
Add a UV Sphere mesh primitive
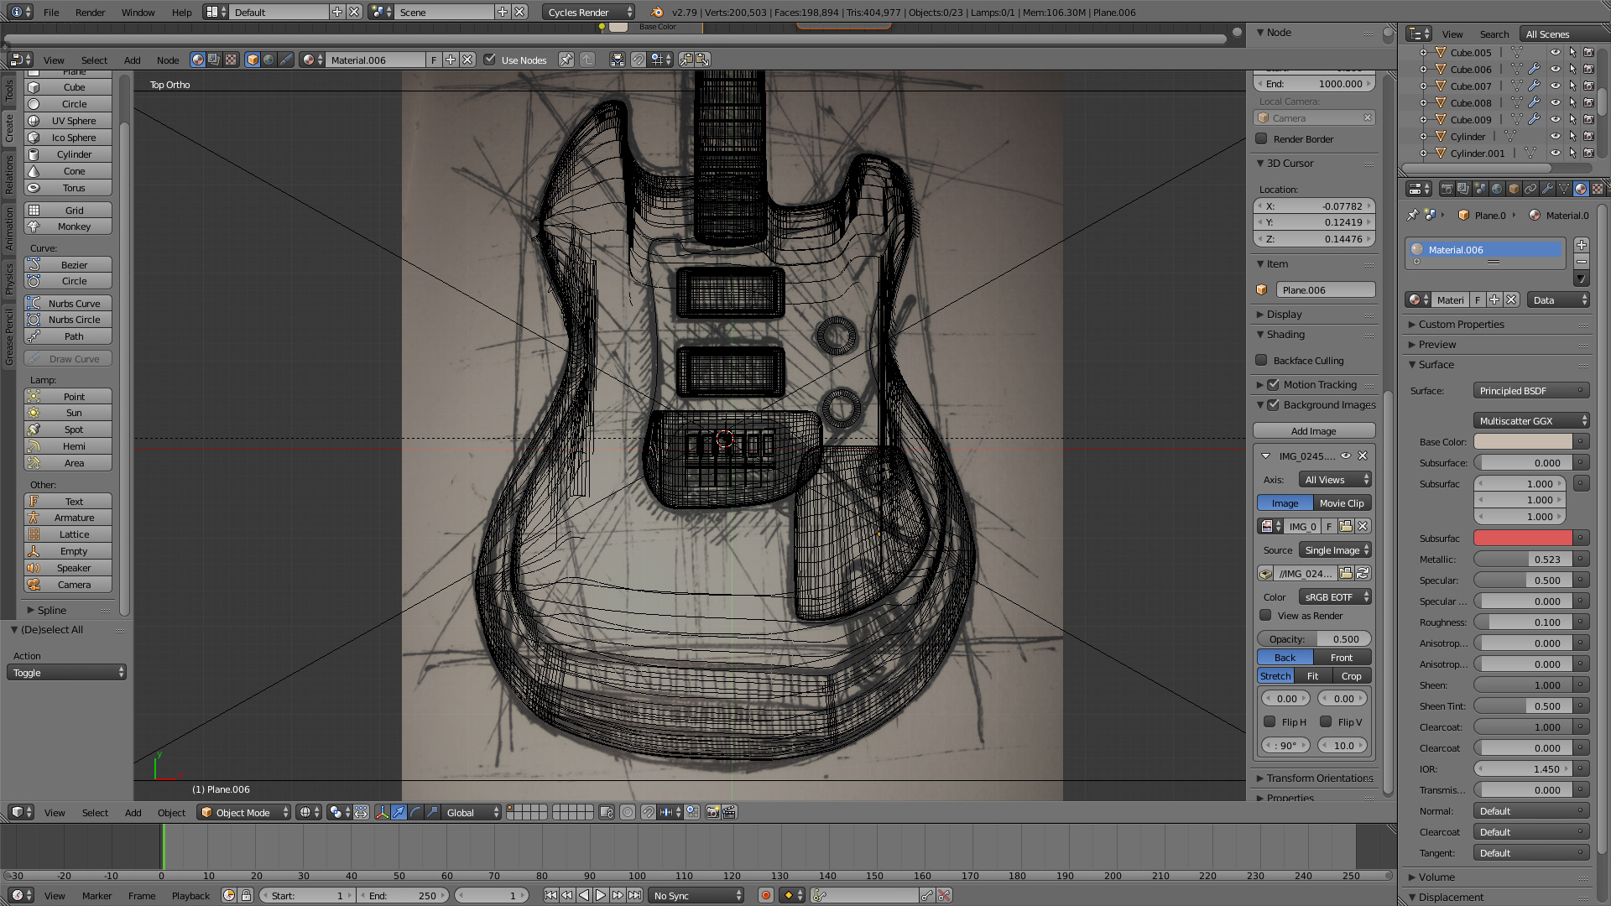(73, 121)
